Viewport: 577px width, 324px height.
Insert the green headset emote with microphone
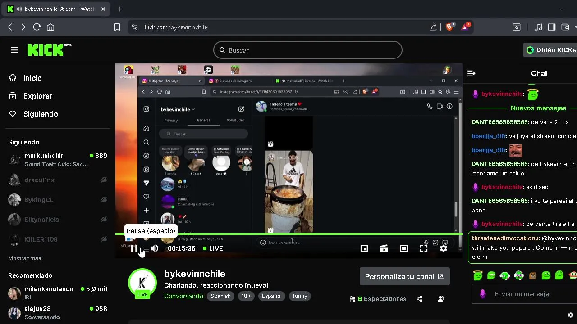click(505, 275)
